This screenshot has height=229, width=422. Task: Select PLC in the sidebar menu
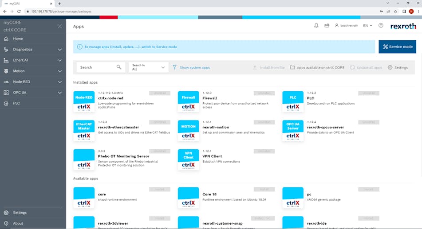(x=16, y=103)
